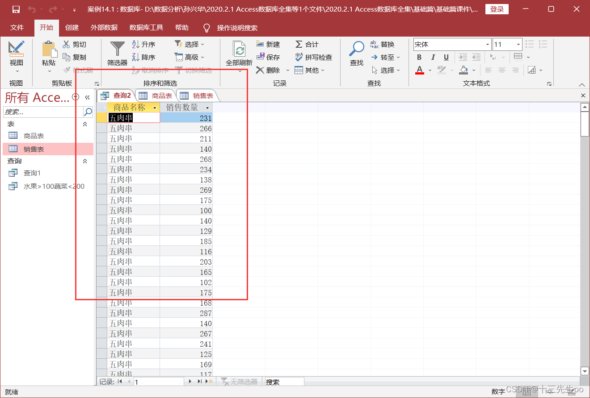This screenshot has height=398, width=590.
Task: Collapse the 表 (Tables) group
Action: tap(85, 124)
